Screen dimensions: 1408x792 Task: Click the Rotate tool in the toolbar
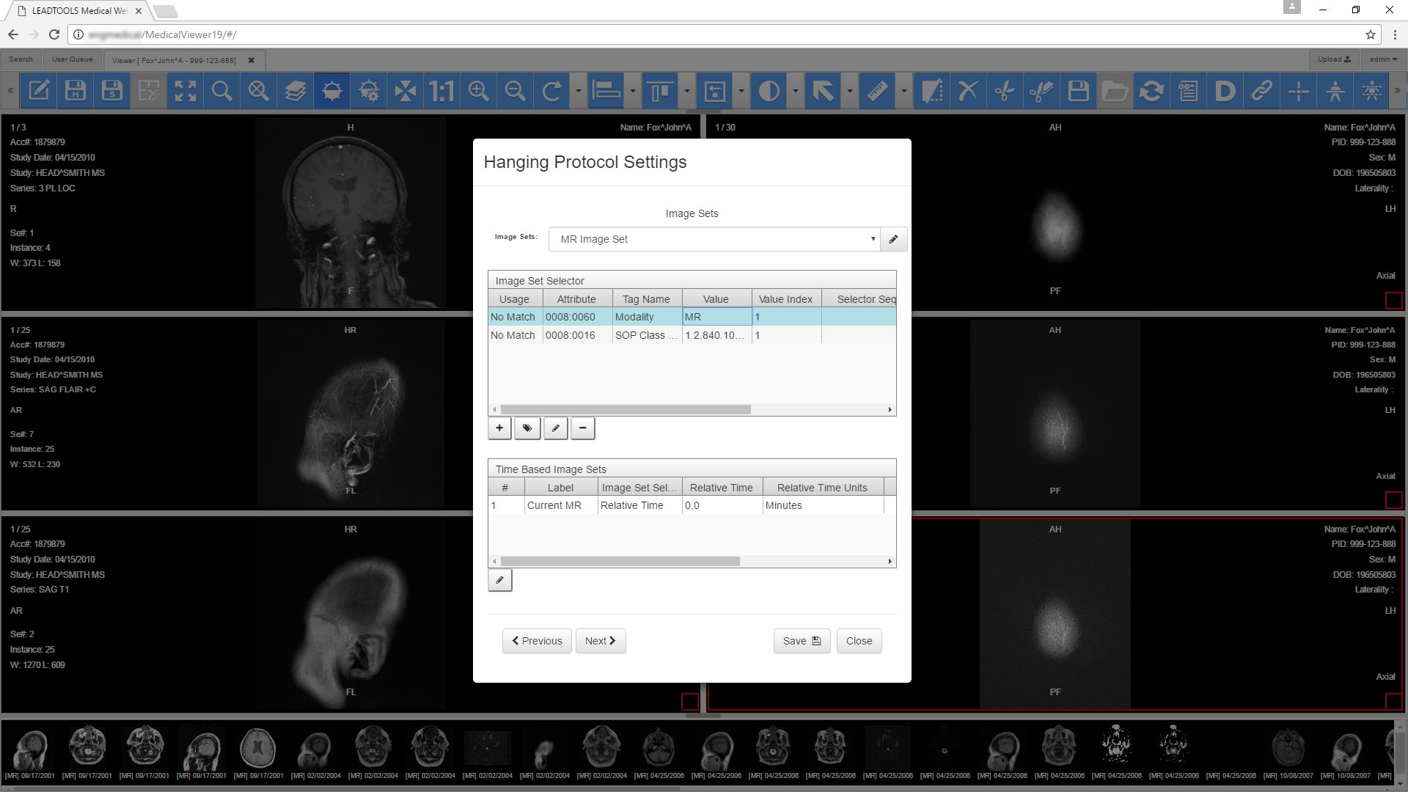551,90
